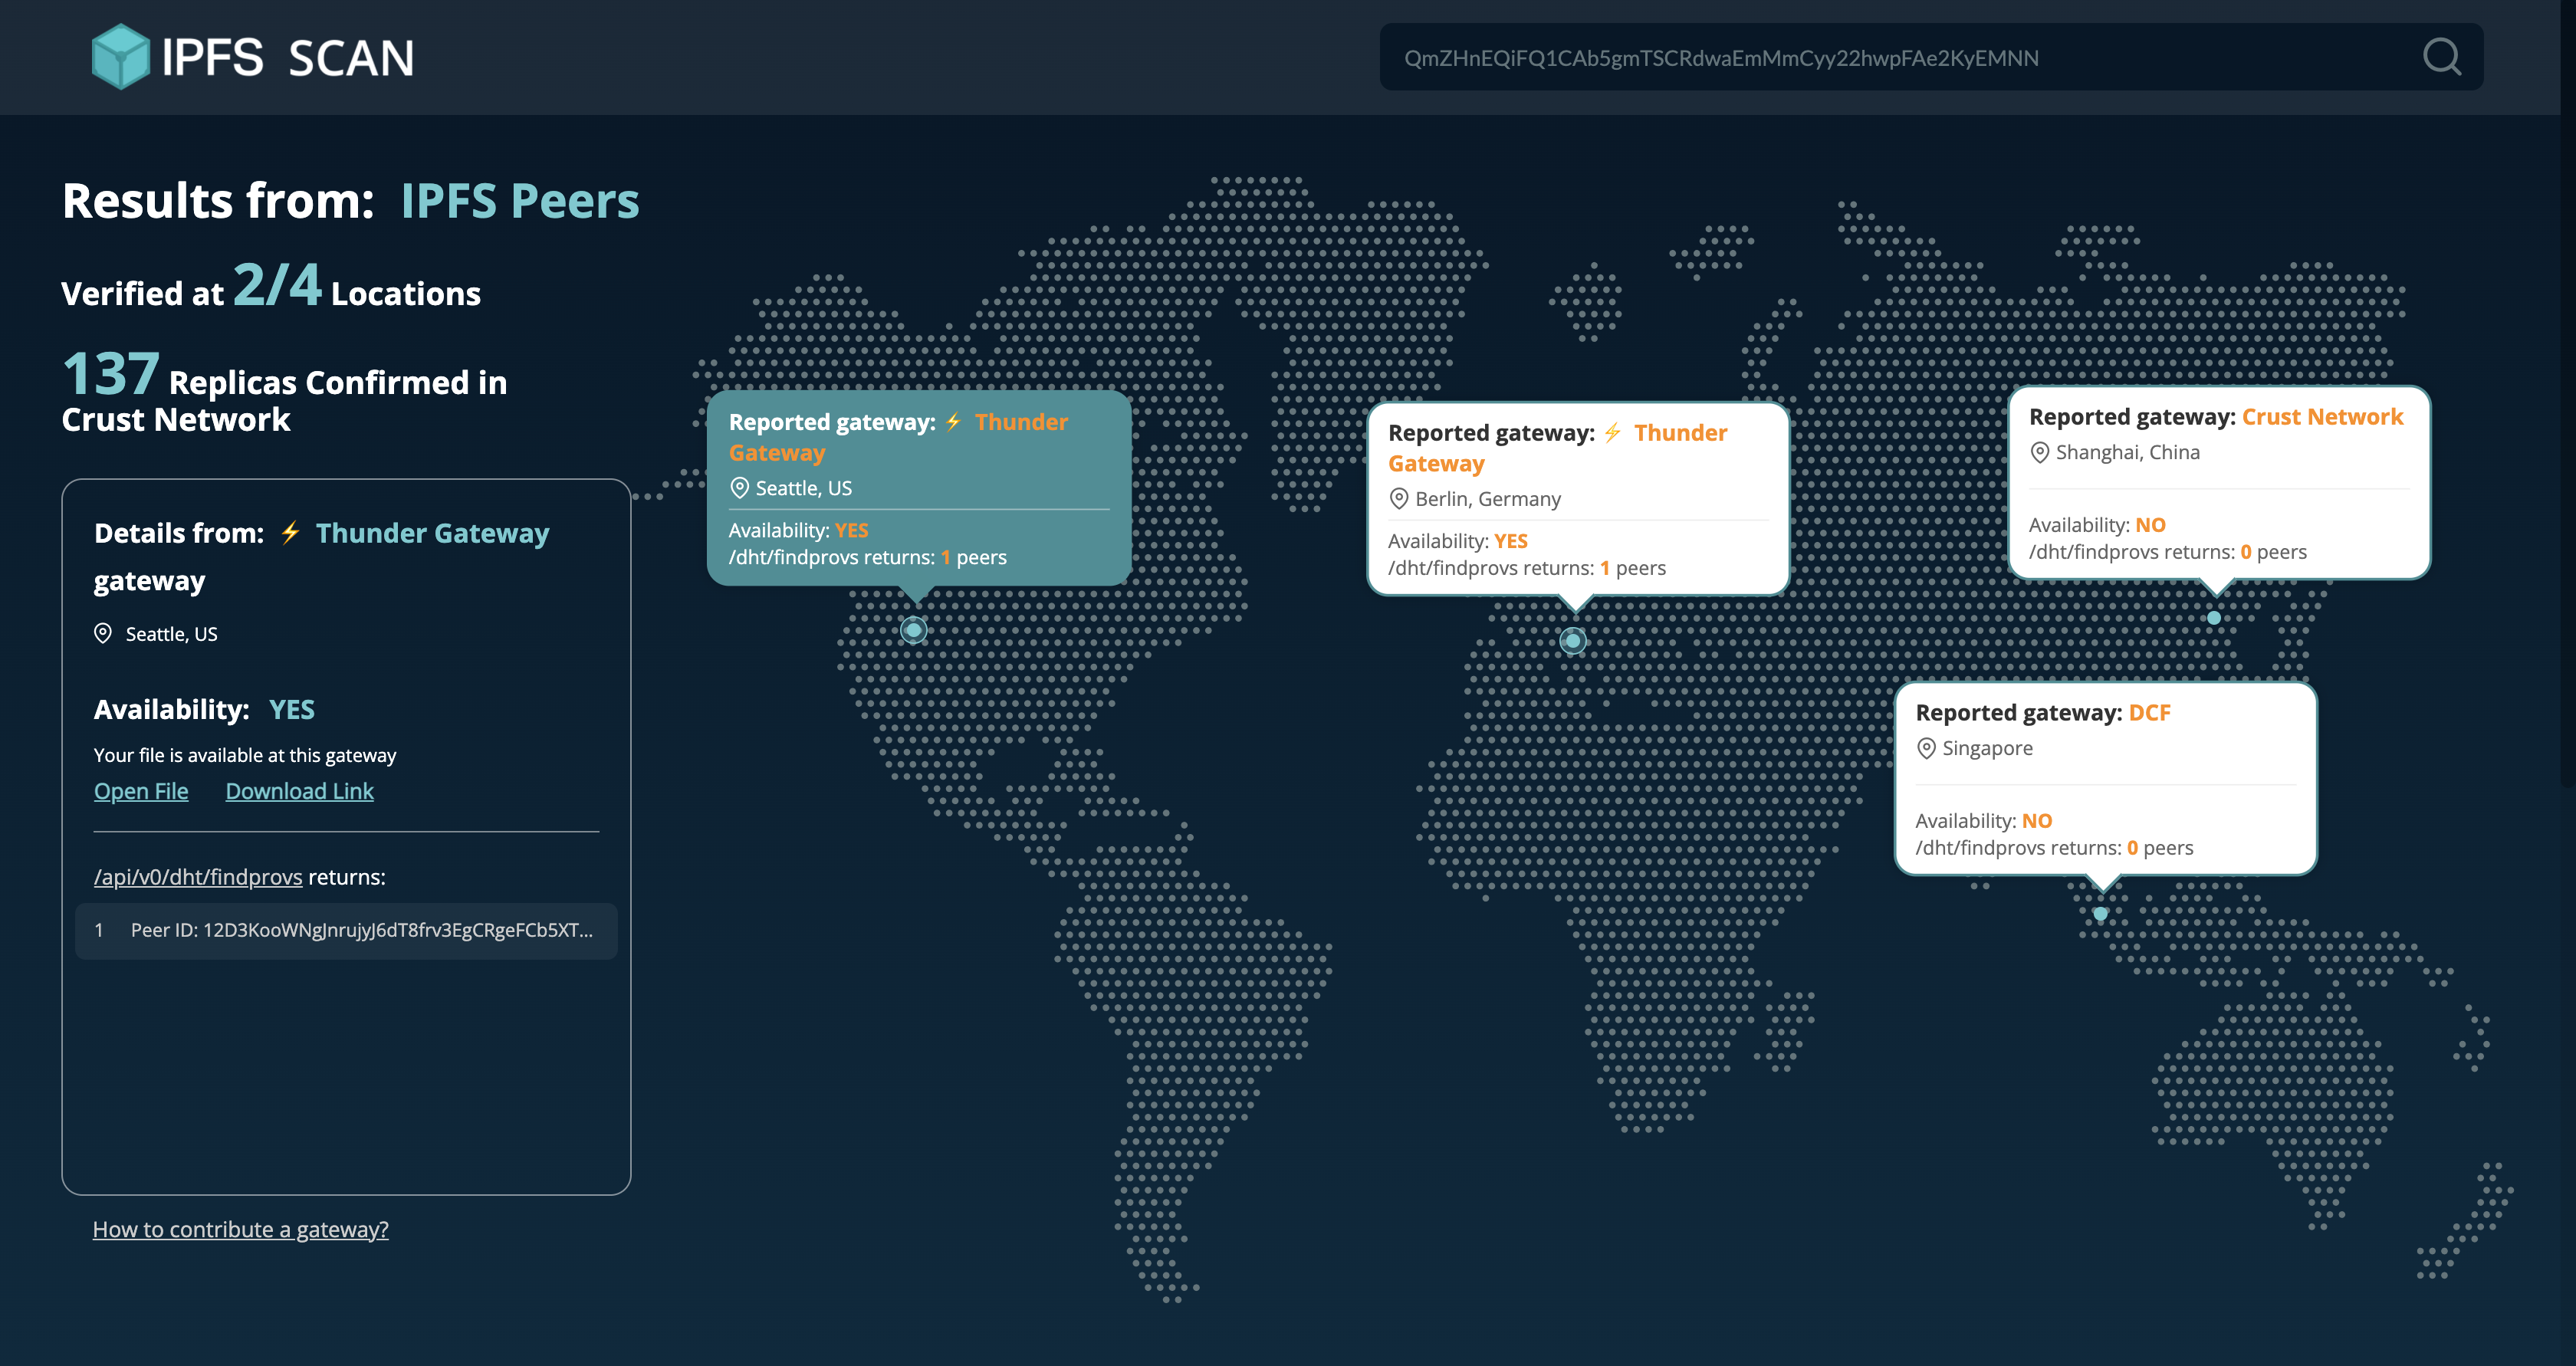Screen dimensions: 2576x1366
Task: Click the IPFS Peers heading text
Action: [x=520, y=201]
